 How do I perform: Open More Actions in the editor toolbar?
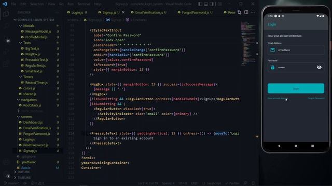pyautogui.click(x=253, y=12)
